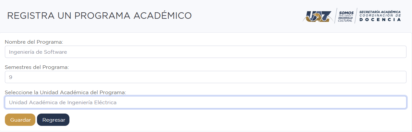Click the Regresar button
This screenshot has height=132, width=412.
tap(53, 120)
